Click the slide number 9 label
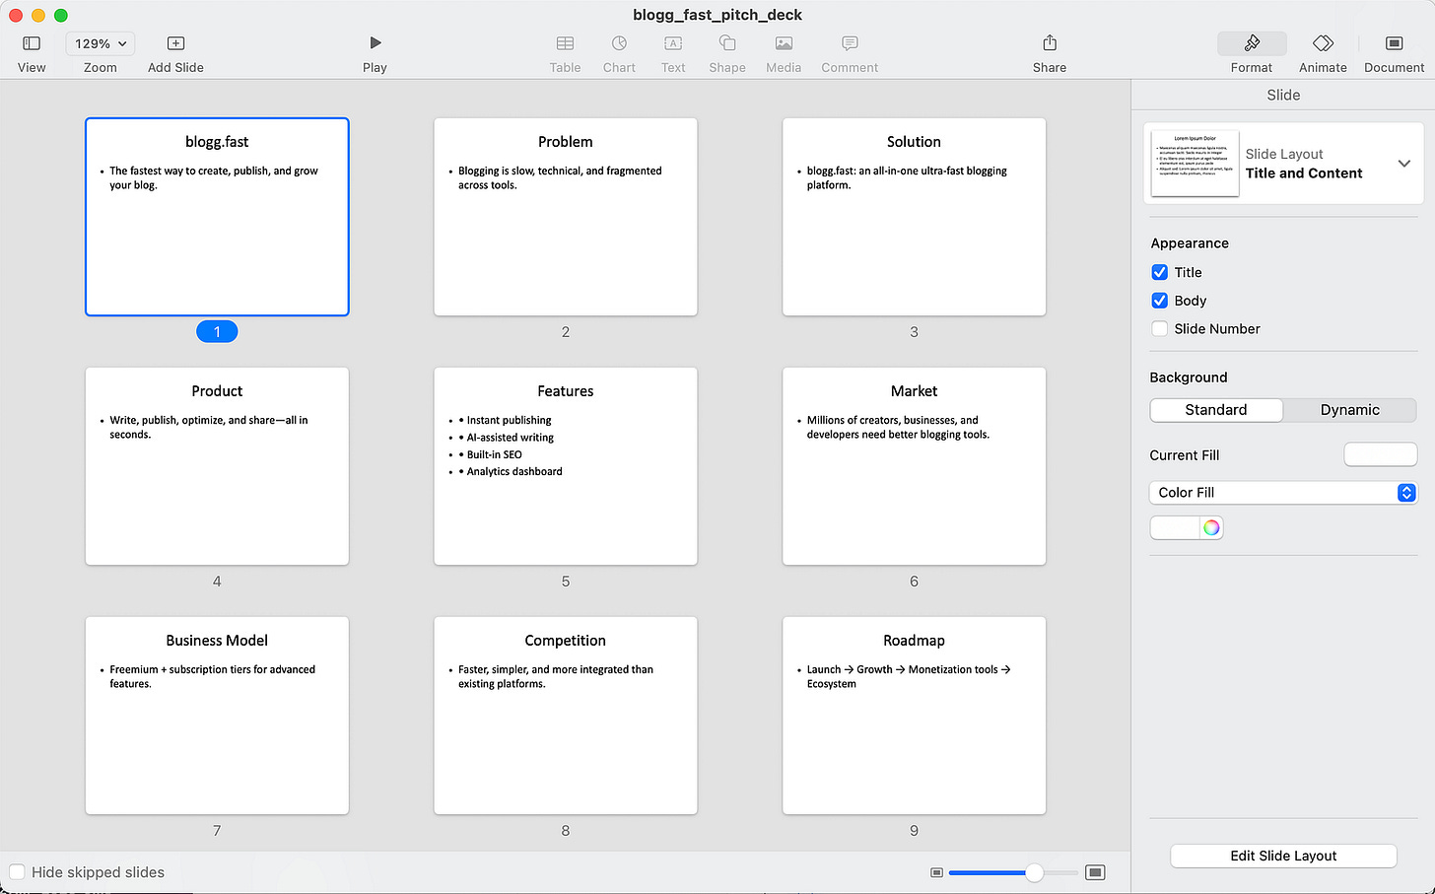The image size is (1435, 894). pyautogui.click(x=914, y=831)
